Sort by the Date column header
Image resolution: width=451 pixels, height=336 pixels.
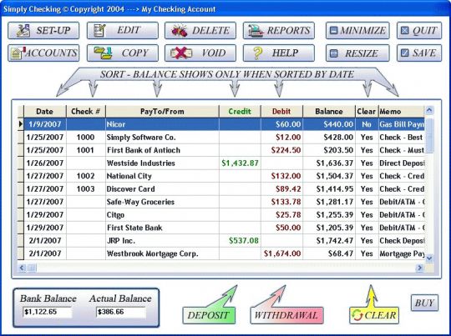(x=45, y=112)
